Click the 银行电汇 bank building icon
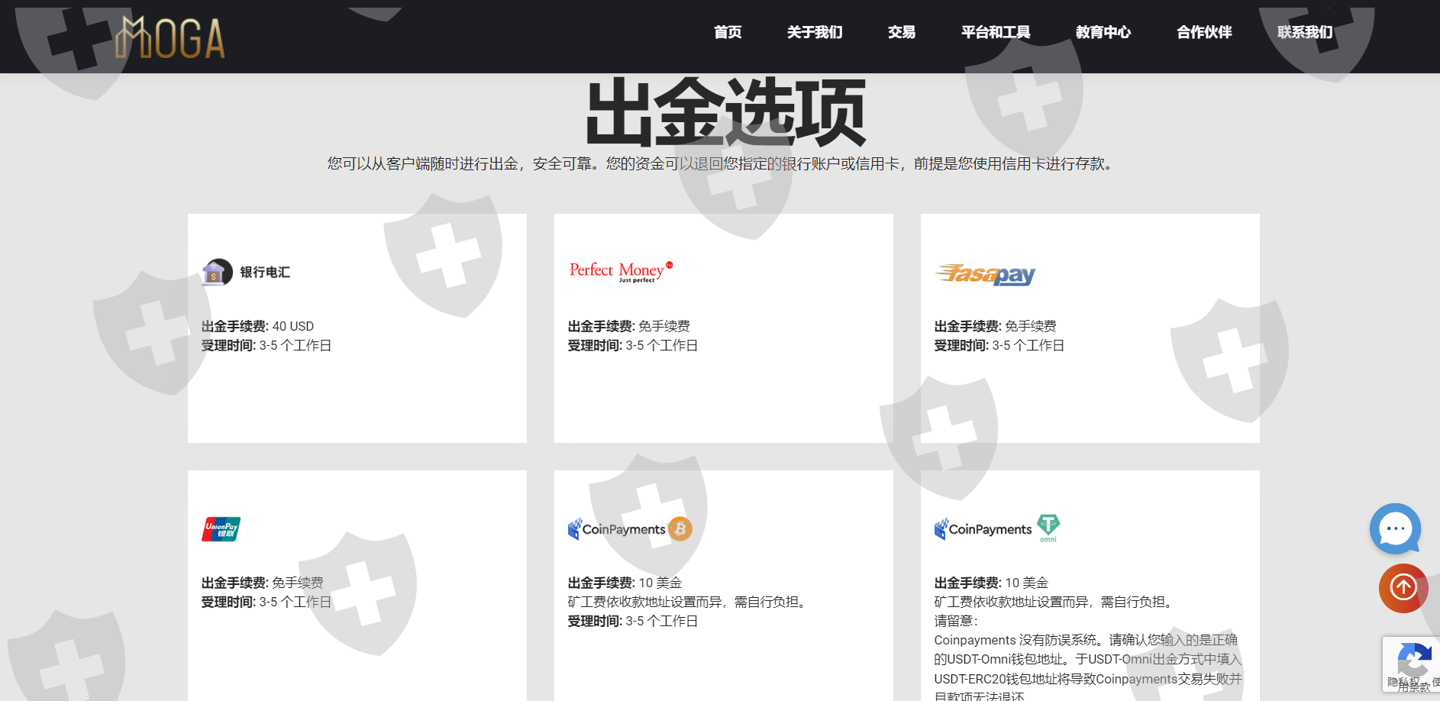 [217, 272]
